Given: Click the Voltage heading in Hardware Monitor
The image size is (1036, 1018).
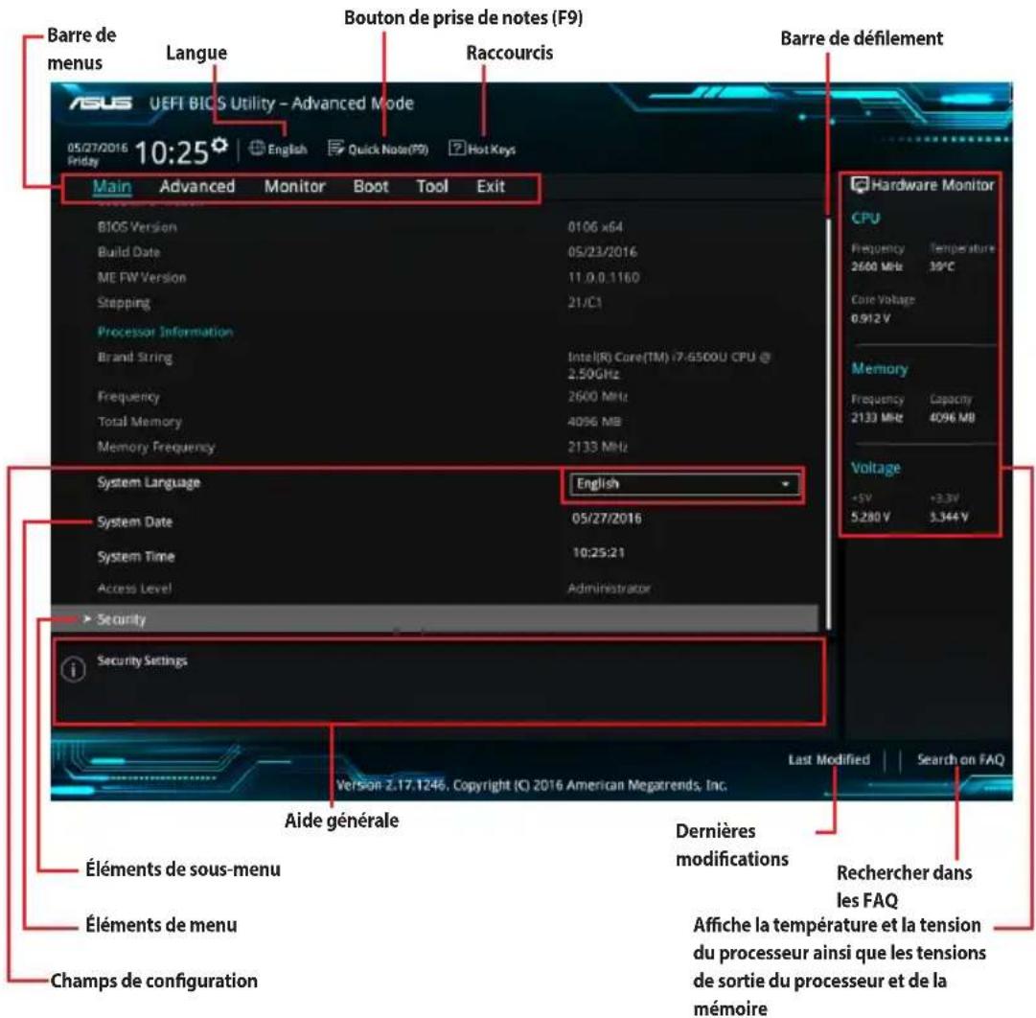Looking at the screenshot, I should click(x=875, y=468).
